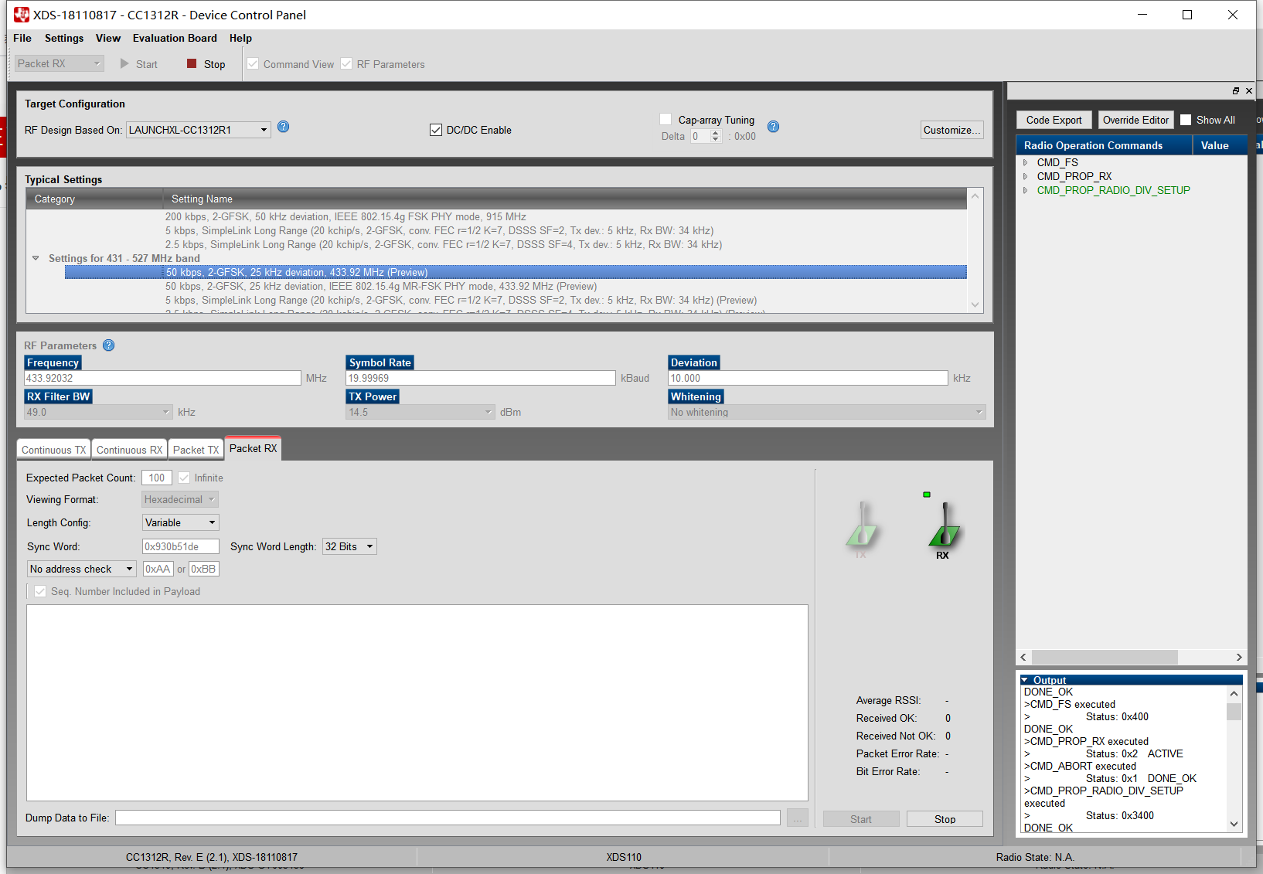This screenshot has height=874, width=1263.
Task: Toggle Seq. Number Included in Payload
Action: [40, 591]
